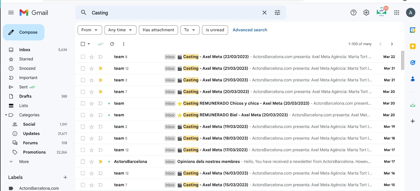Screen dimensions: 420x191
Task: Open Casting - Axel Meta (17/03/2023) email
Action: point(237,150)
